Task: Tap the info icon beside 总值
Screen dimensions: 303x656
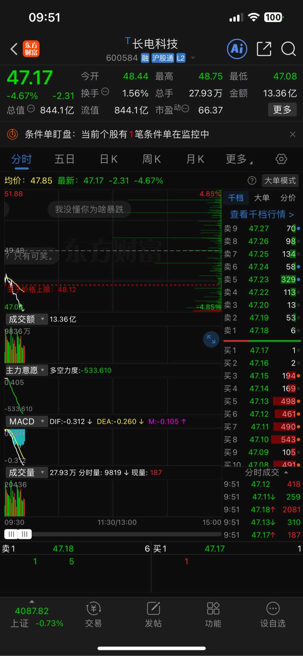Action: (31, 109)
